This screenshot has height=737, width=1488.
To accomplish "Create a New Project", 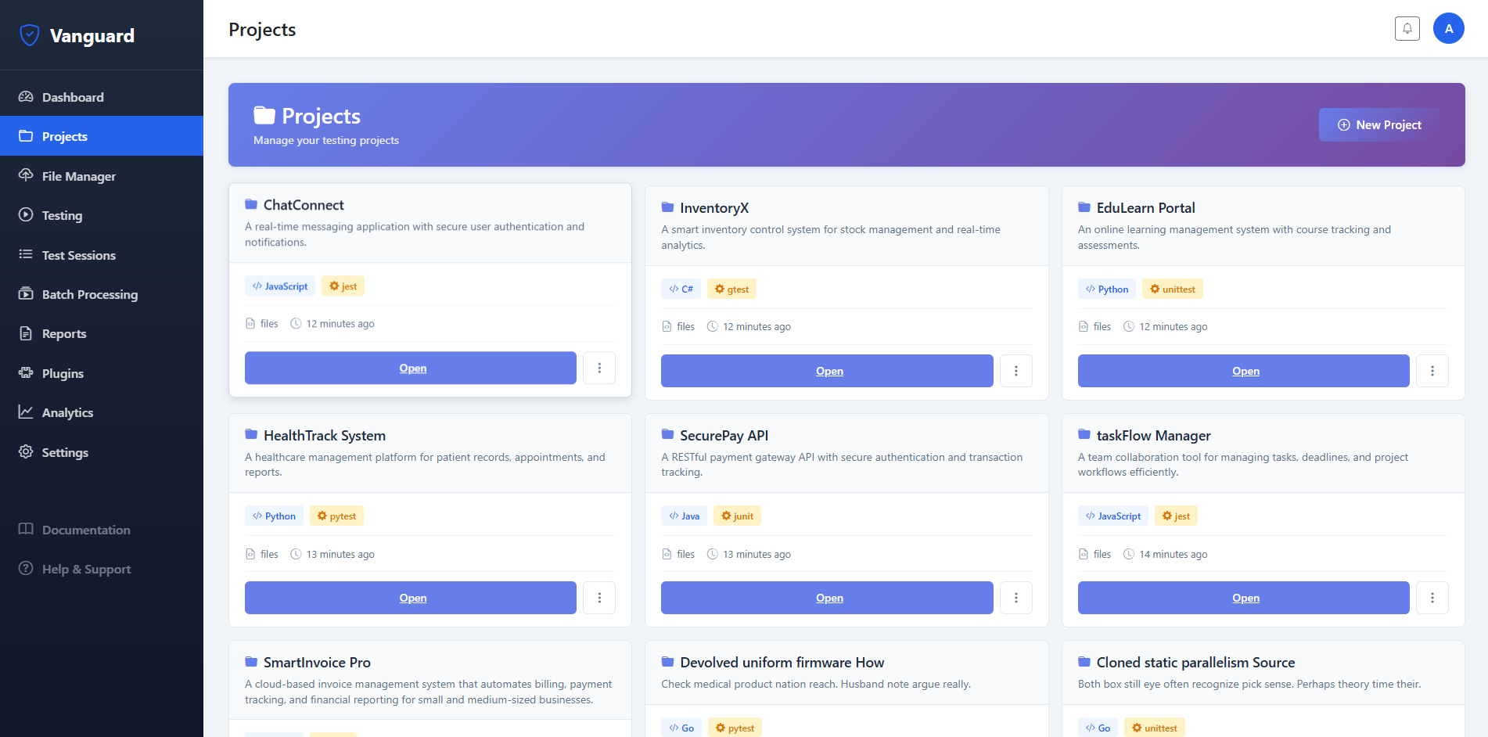I will [1379, 125].
